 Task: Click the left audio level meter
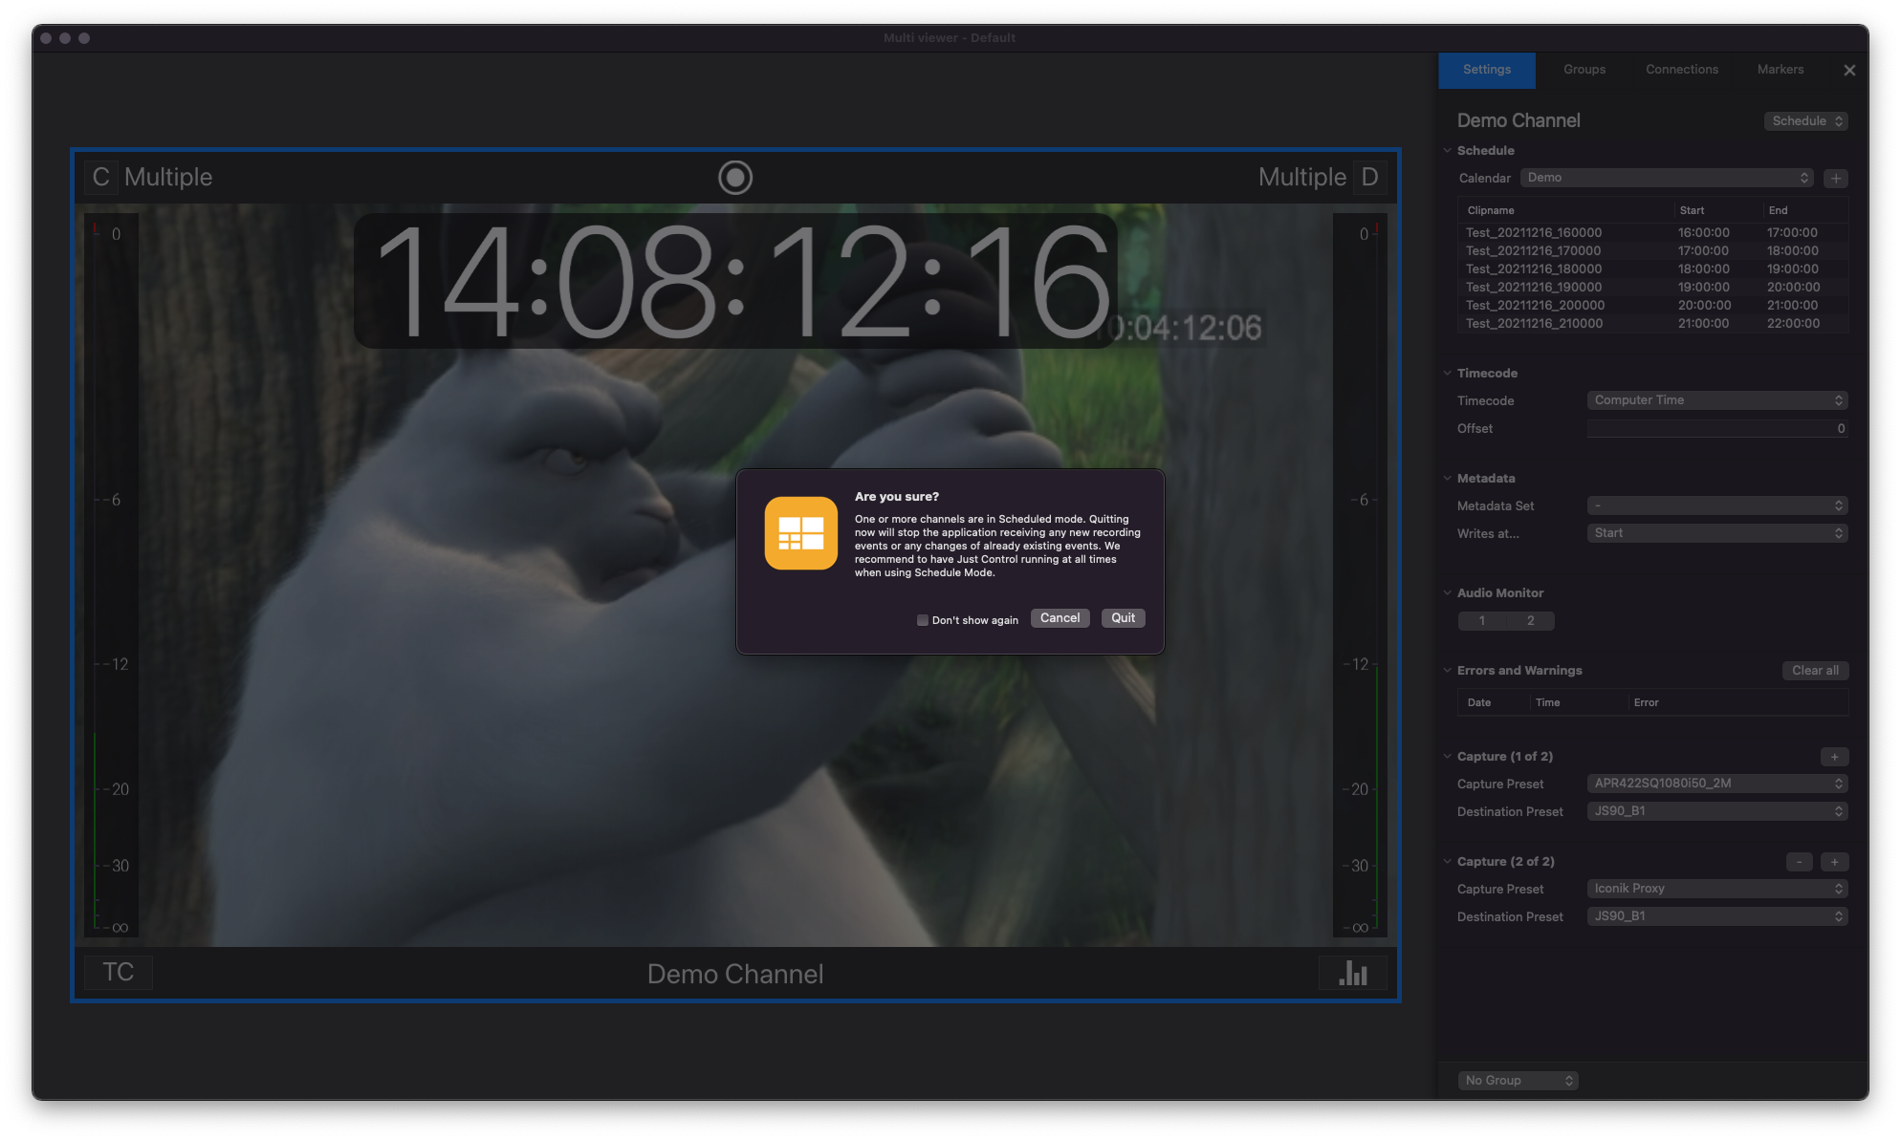(x=112, y=576)
